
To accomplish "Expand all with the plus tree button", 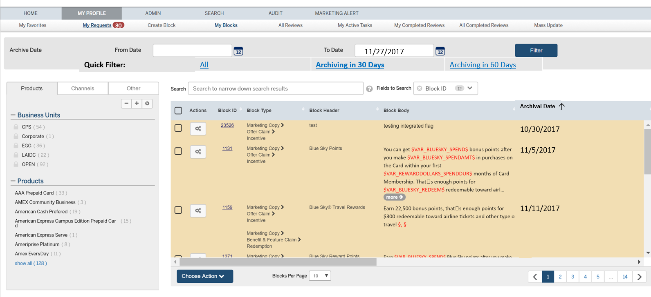I will coord(137,103).
